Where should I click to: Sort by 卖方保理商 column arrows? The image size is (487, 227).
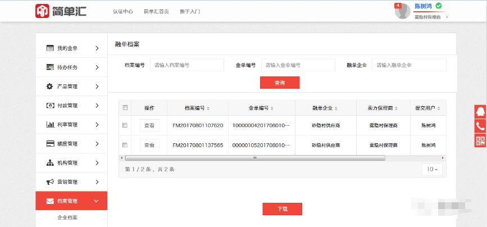397,108
